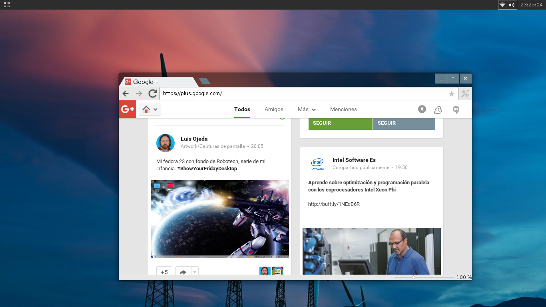Open the http://buff.ly/1NEdB6R link
Screen dimensions: 546x307
point(334,204)
